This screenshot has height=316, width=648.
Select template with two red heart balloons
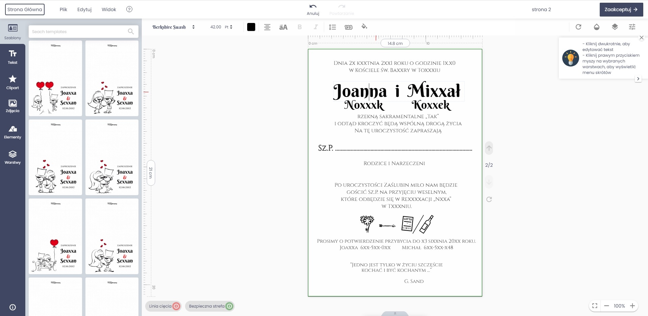[55, 78]
